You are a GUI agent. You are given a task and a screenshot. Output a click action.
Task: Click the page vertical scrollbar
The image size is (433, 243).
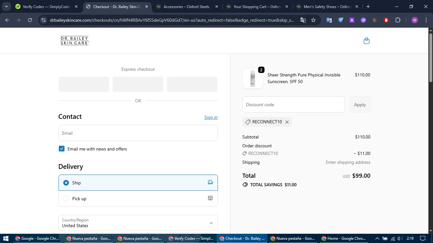pos(431,58)
